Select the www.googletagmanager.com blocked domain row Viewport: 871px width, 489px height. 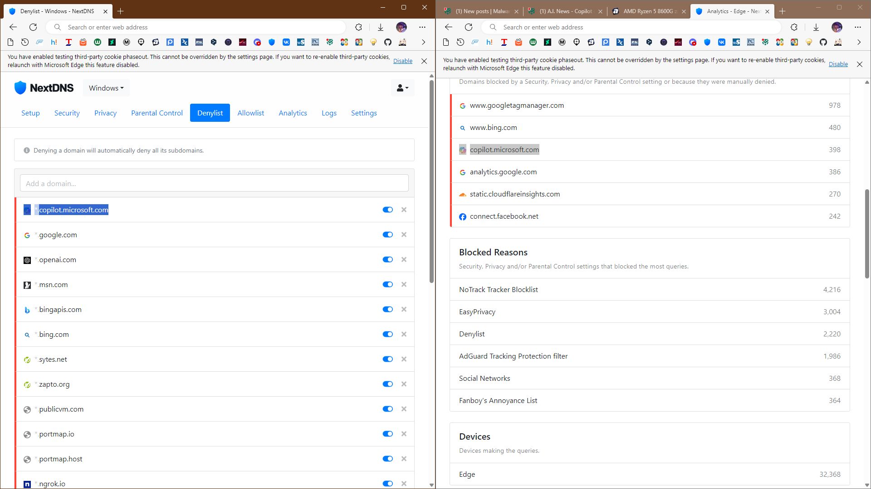(650, 105)
